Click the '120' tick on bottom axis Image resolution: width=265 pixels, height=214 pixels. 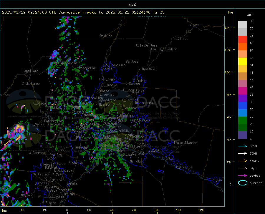tap(201, 210)
